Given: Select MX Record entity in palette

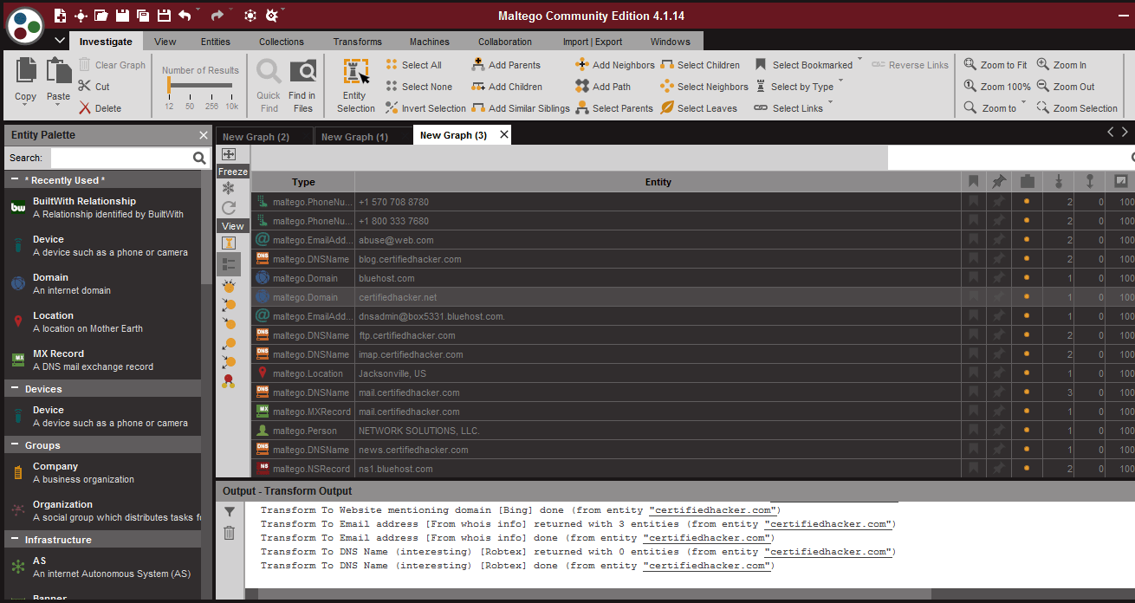Looking at the screenshot, I should (x=102, y=360).
